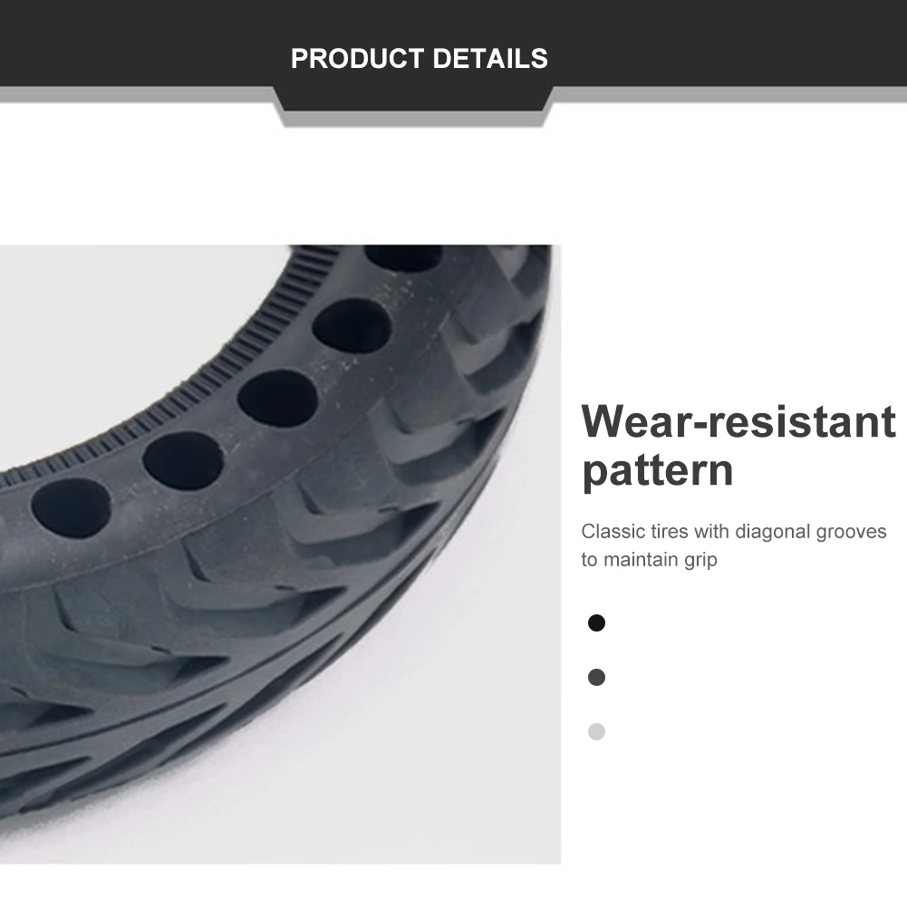Click the word "DETAILS" in the banner
The width and height of the screenshot is (907, 907).
coord(490,58)
